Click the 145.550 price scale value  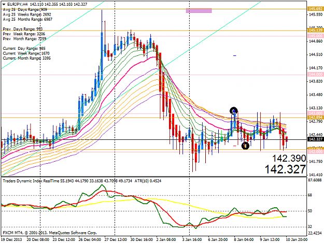[316, 15]
